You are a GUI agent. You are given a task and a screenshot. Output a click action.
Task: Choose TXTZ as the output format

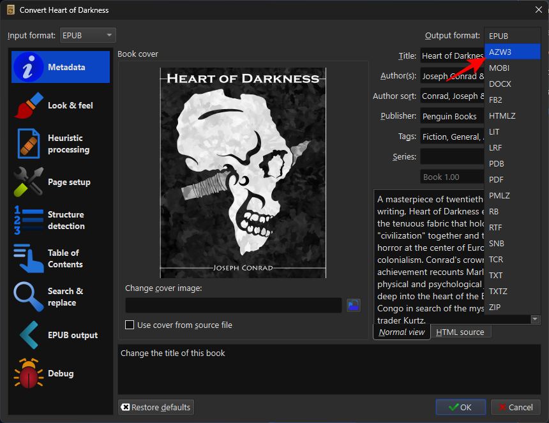(x=513, y=292)
